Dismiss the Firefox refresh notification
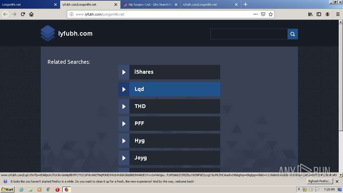 point(337,181)
